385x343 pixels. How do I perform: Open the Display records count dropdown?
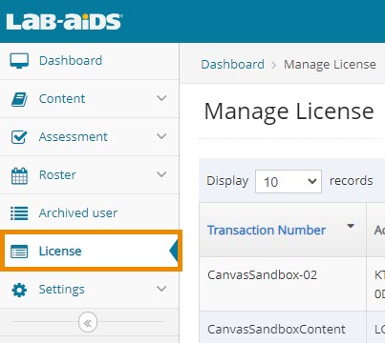pos(289,181)
